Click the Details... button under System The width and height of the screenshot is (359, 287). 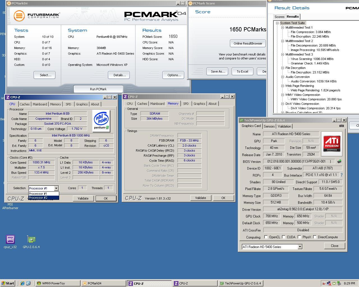(x=119, y=75)
